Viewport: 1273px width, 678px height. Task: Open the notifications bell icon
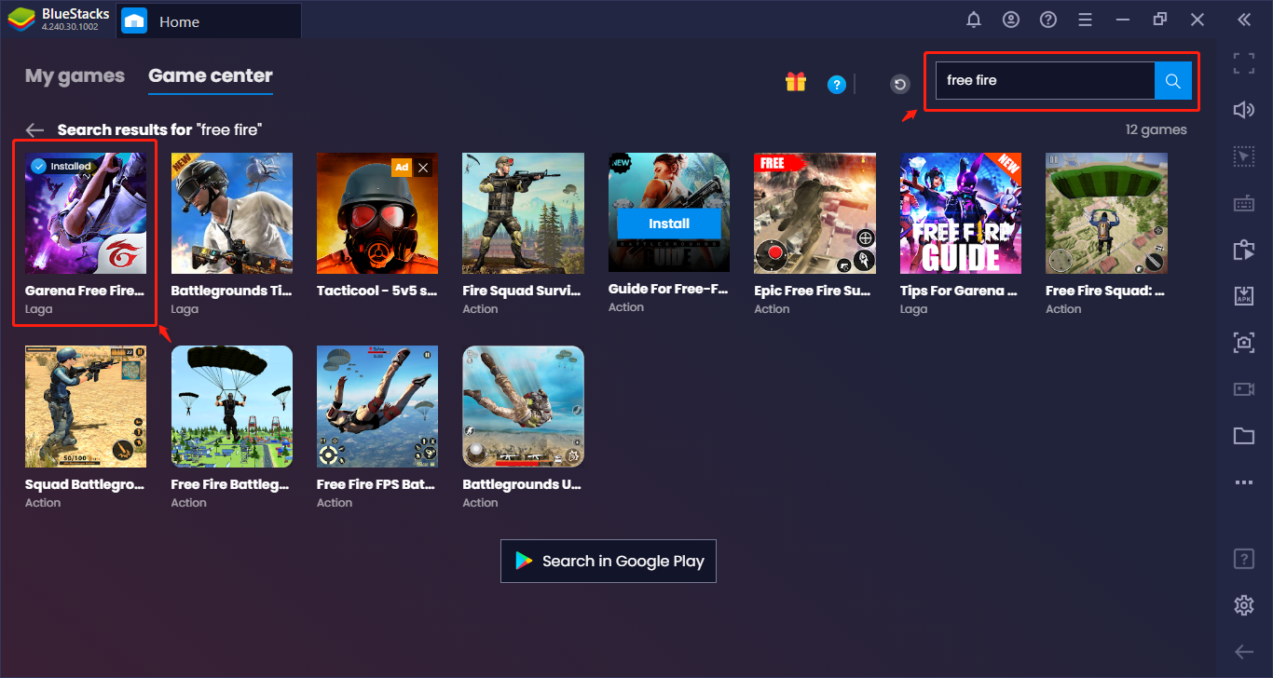(974, 20)
